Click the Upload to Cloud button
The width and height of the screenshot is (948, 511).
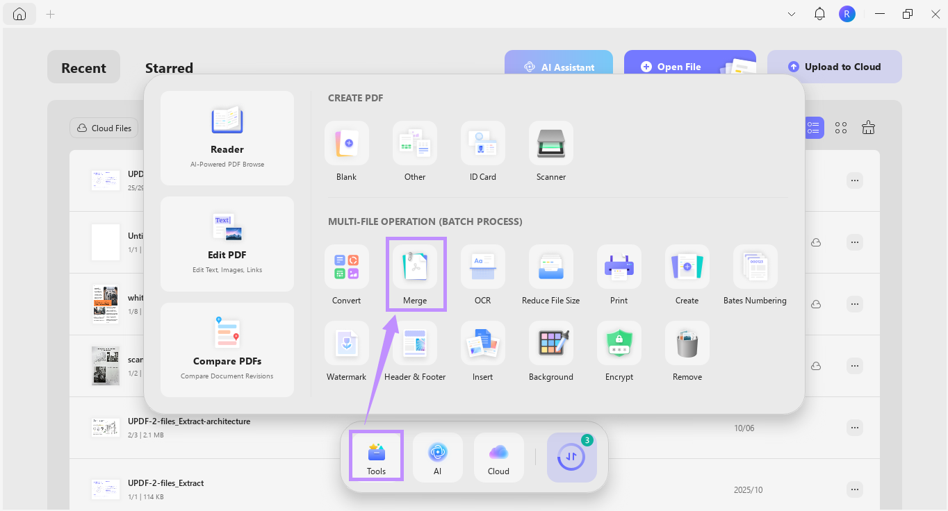[834, 66]
